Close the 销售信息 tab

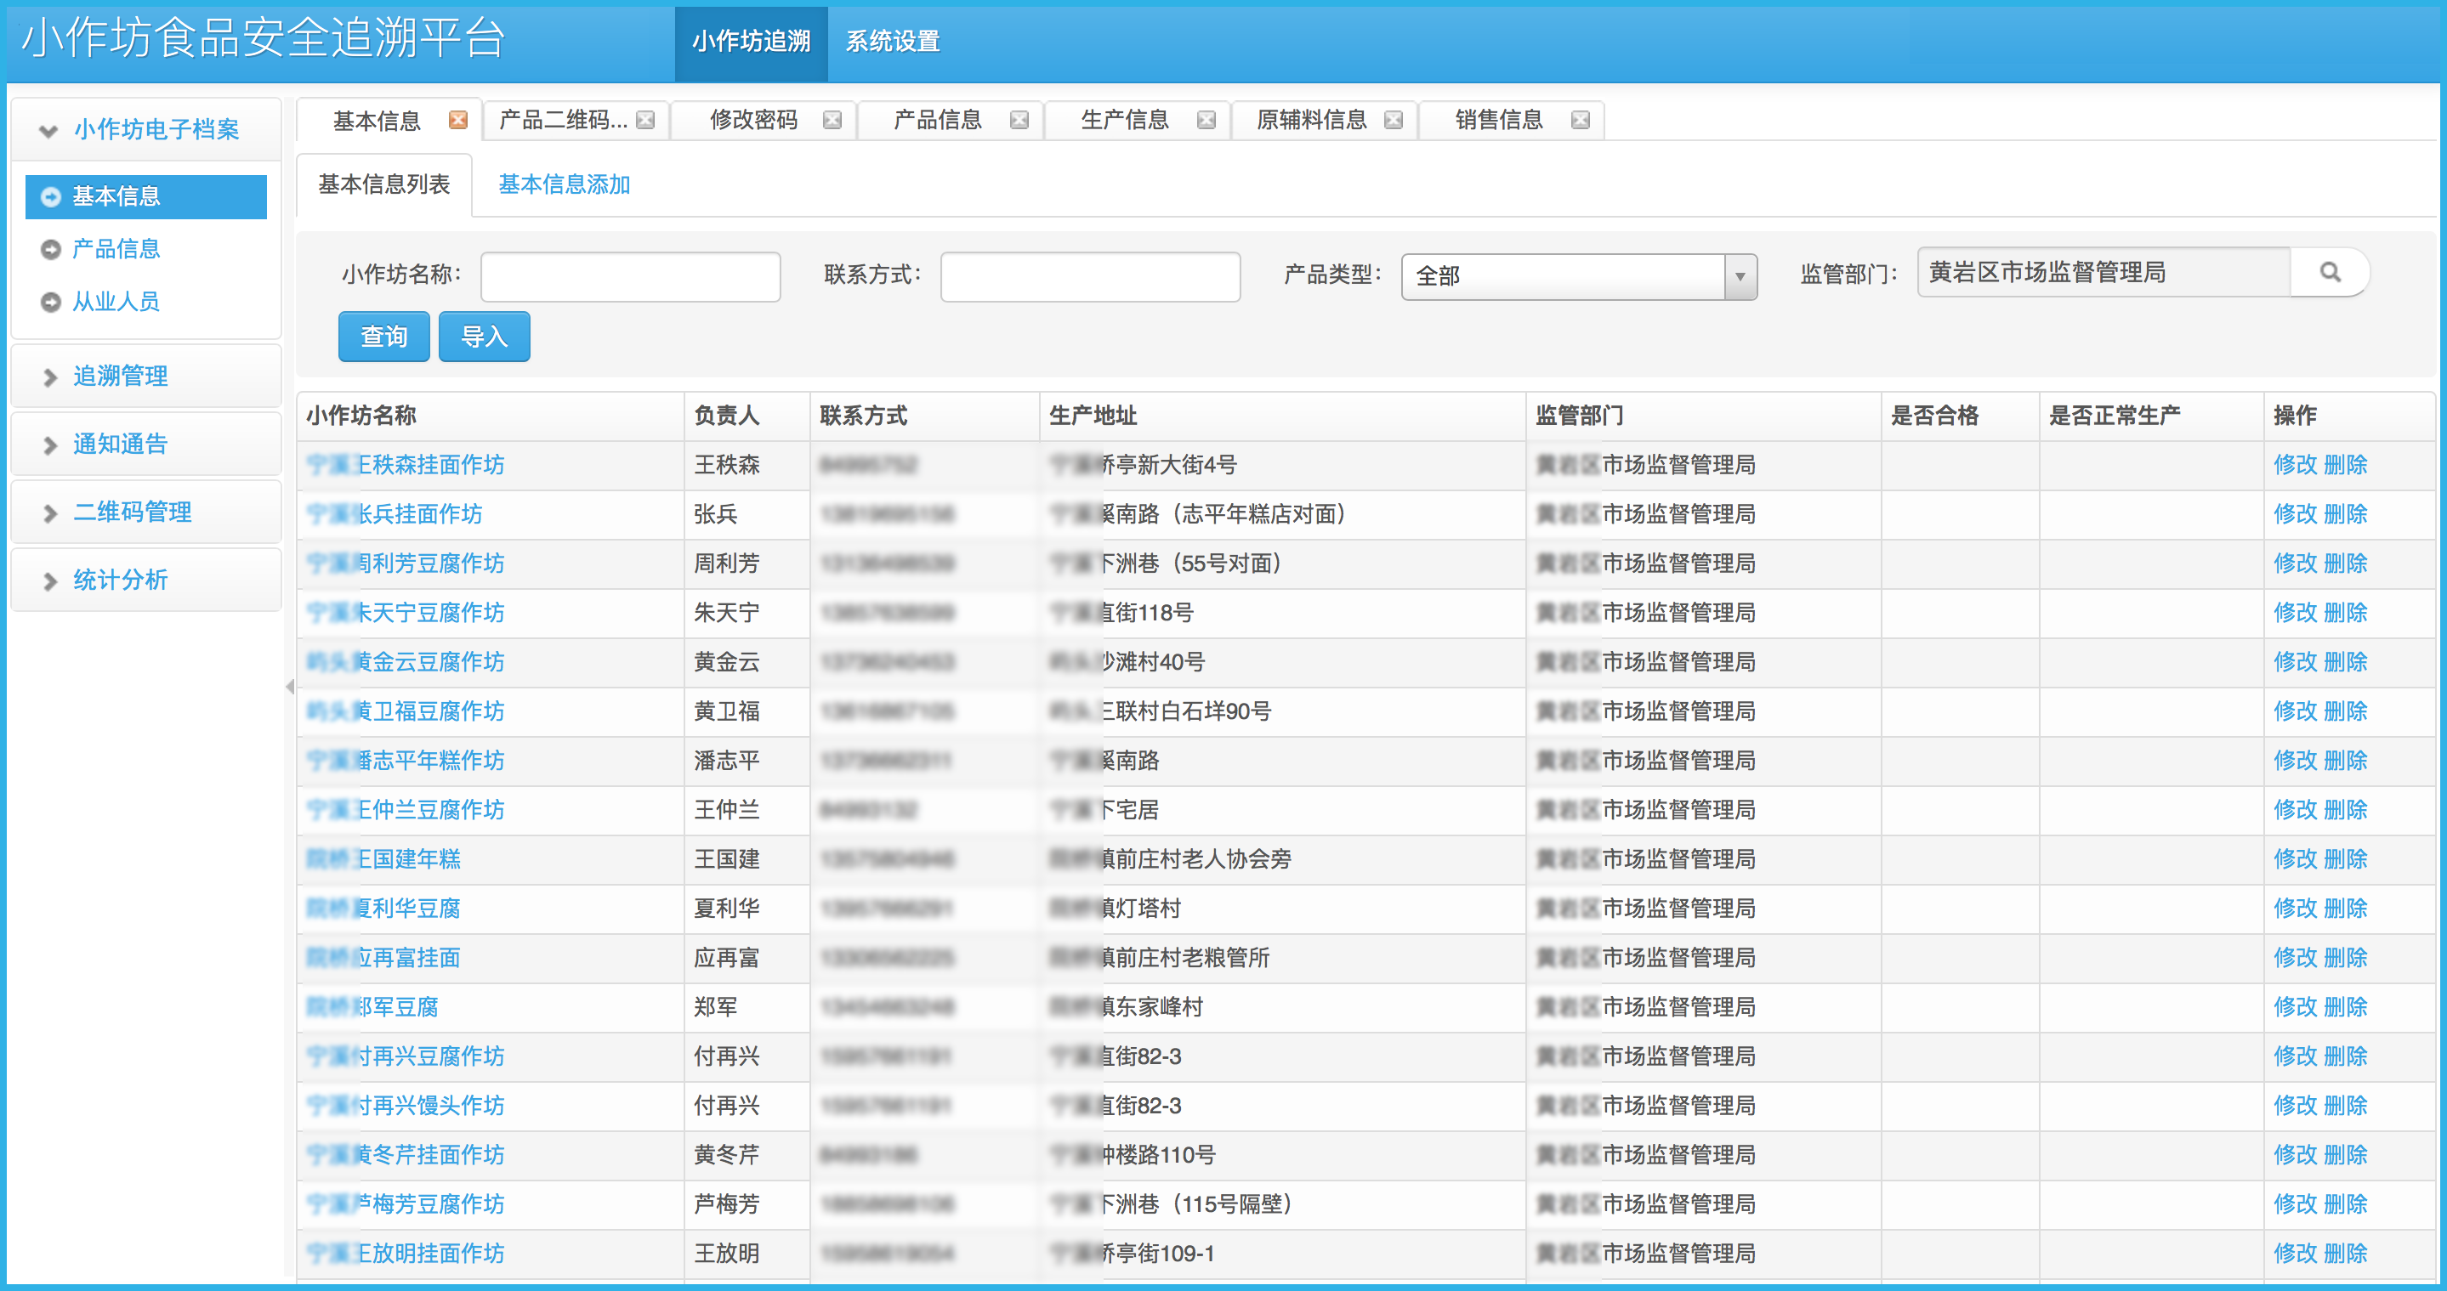tap(1580, 120)
